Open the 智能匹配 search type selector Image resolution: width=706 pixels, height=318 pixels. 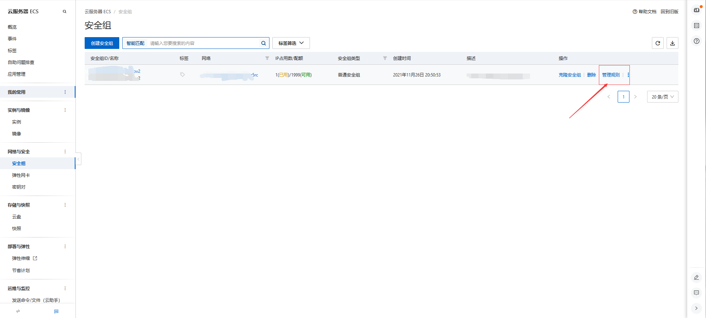pos(135,43)
